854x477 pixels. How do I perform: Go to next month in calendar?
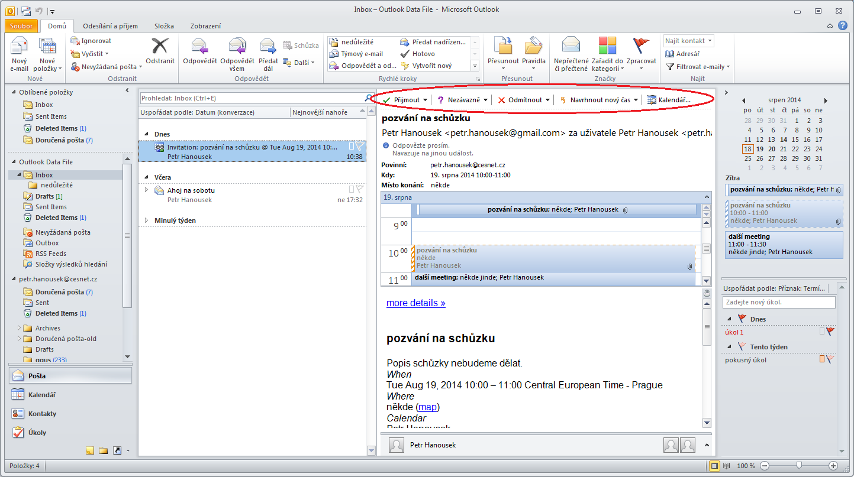tap(826, 100)
